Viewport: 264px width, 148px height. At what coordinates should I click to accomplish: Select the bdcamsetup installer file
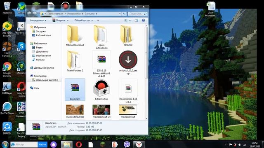101,90
